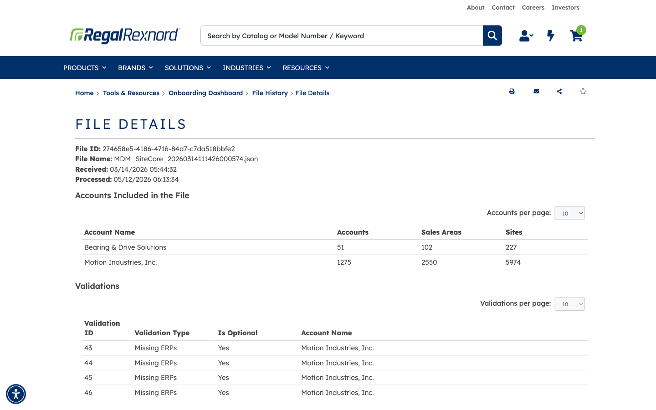Click Accounts column header

(353, 232)
